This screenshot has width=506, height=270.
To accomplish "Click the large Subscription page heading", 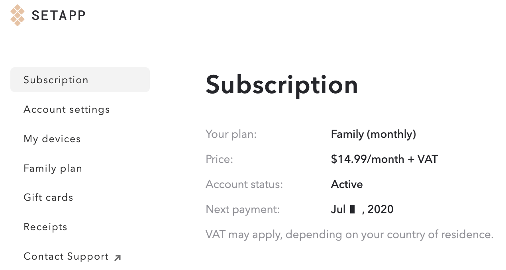I will 282,84.
